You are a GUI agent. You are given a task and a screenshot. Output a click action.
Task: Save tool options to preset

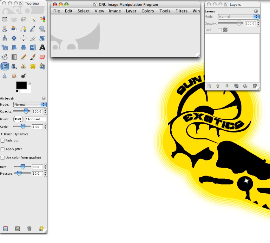[5, 228]
